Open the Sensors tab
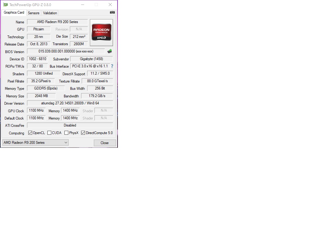The image size is (311, 233). click(x=33, y=13)
